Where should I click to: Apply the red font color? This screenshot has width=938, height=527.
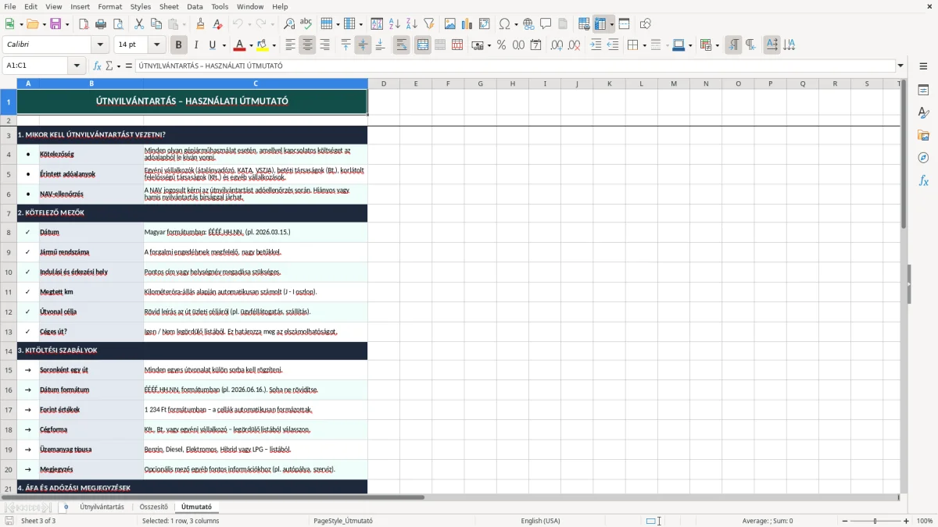[240, 45]
